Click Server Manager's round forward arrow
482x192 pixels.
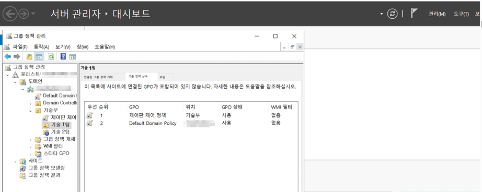pyautogui.click(x=24, y=14)
